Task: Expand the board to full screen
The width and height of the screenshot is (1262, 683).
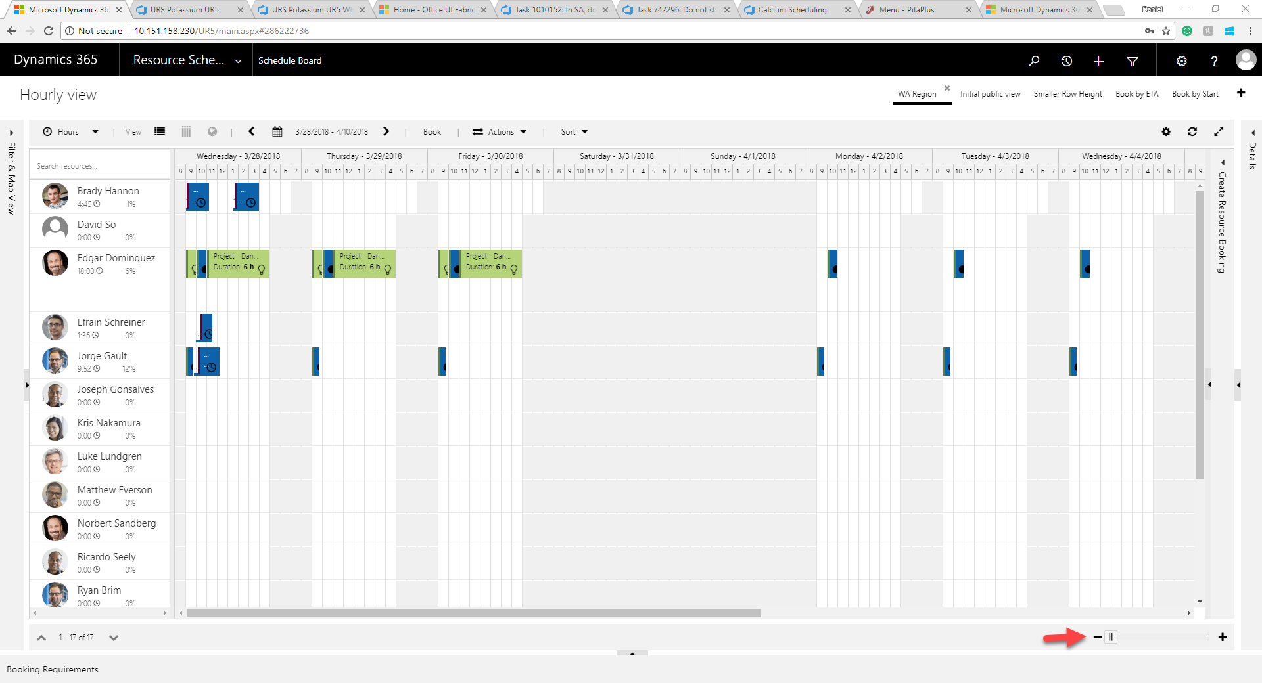Action: click(x=1219, y=131)
